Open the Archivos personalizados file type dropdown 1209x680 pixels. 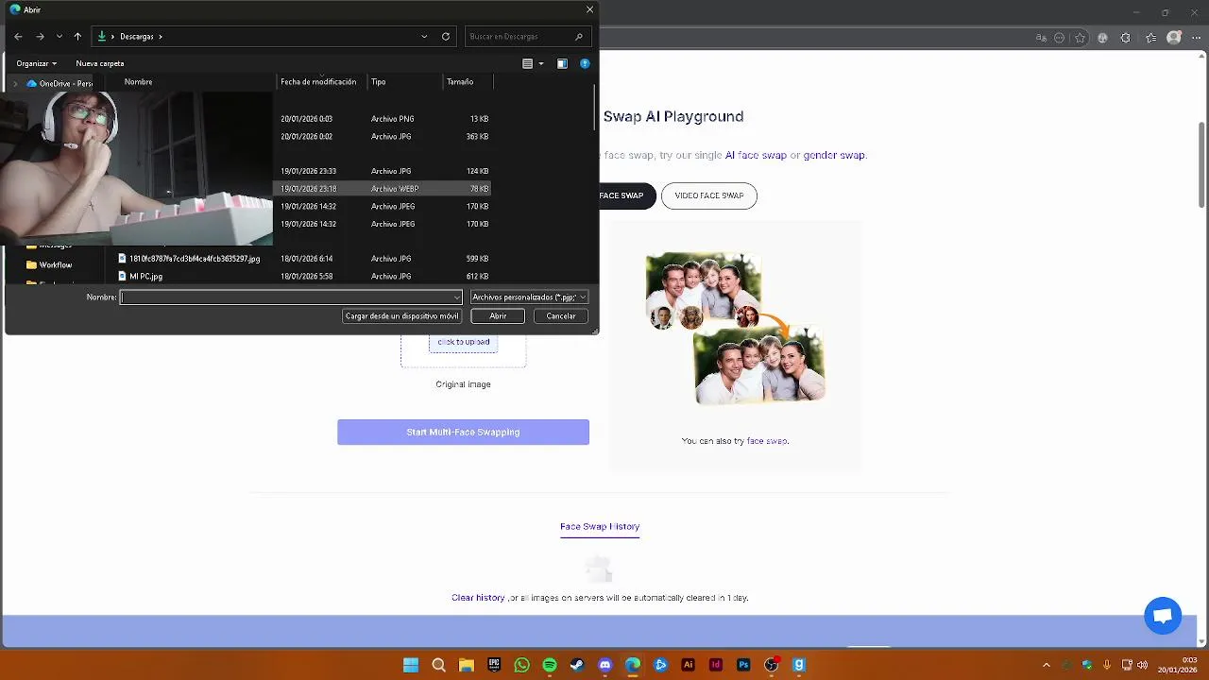click(x=529, y=297)
